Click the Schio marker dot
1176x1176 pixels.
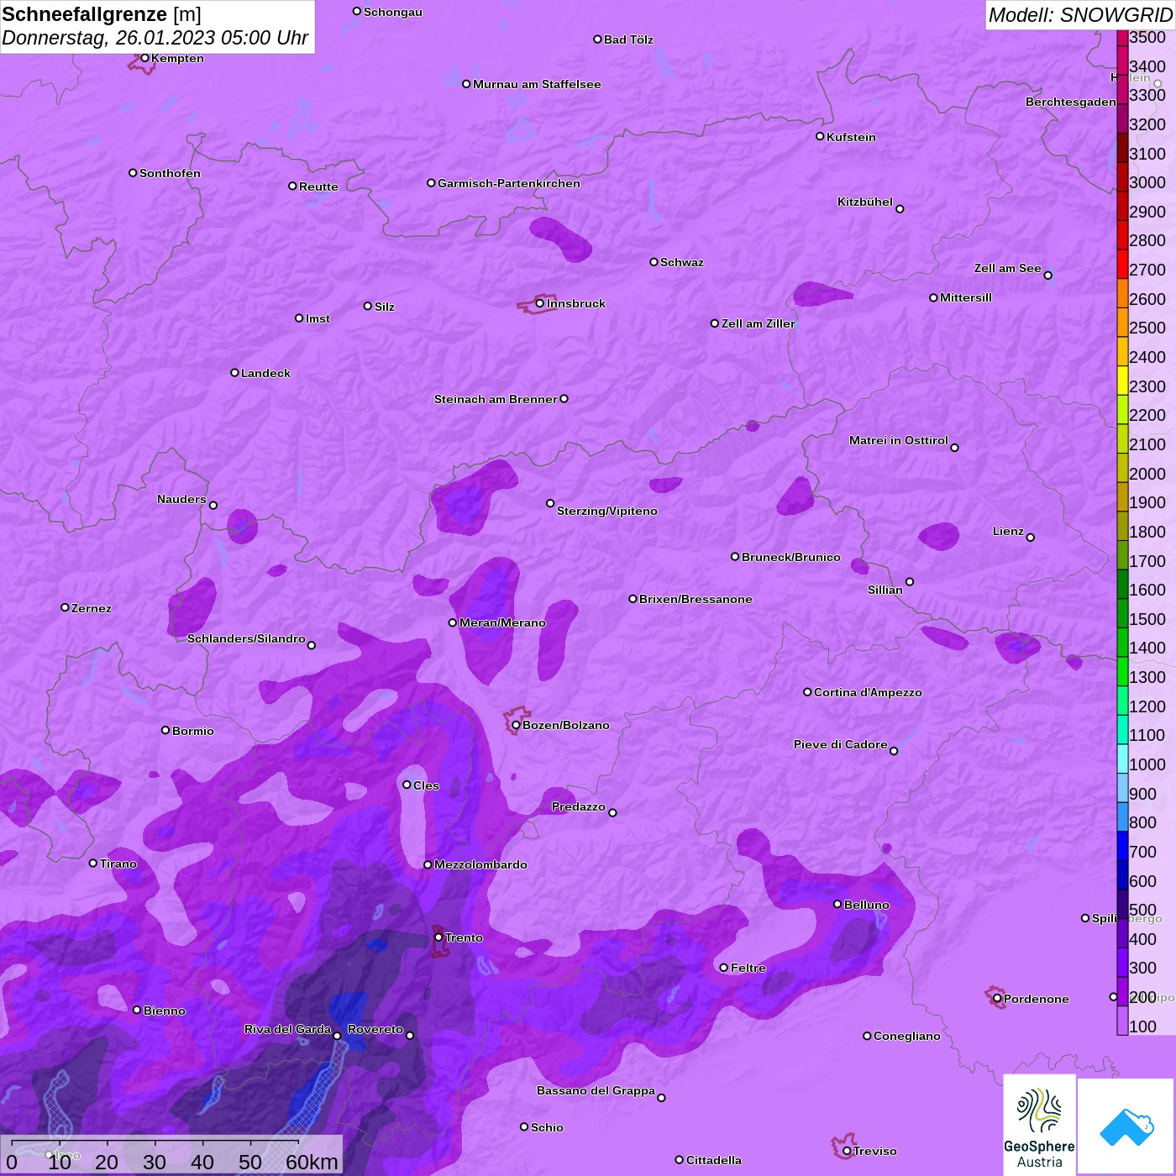[x=524, y=1127]
